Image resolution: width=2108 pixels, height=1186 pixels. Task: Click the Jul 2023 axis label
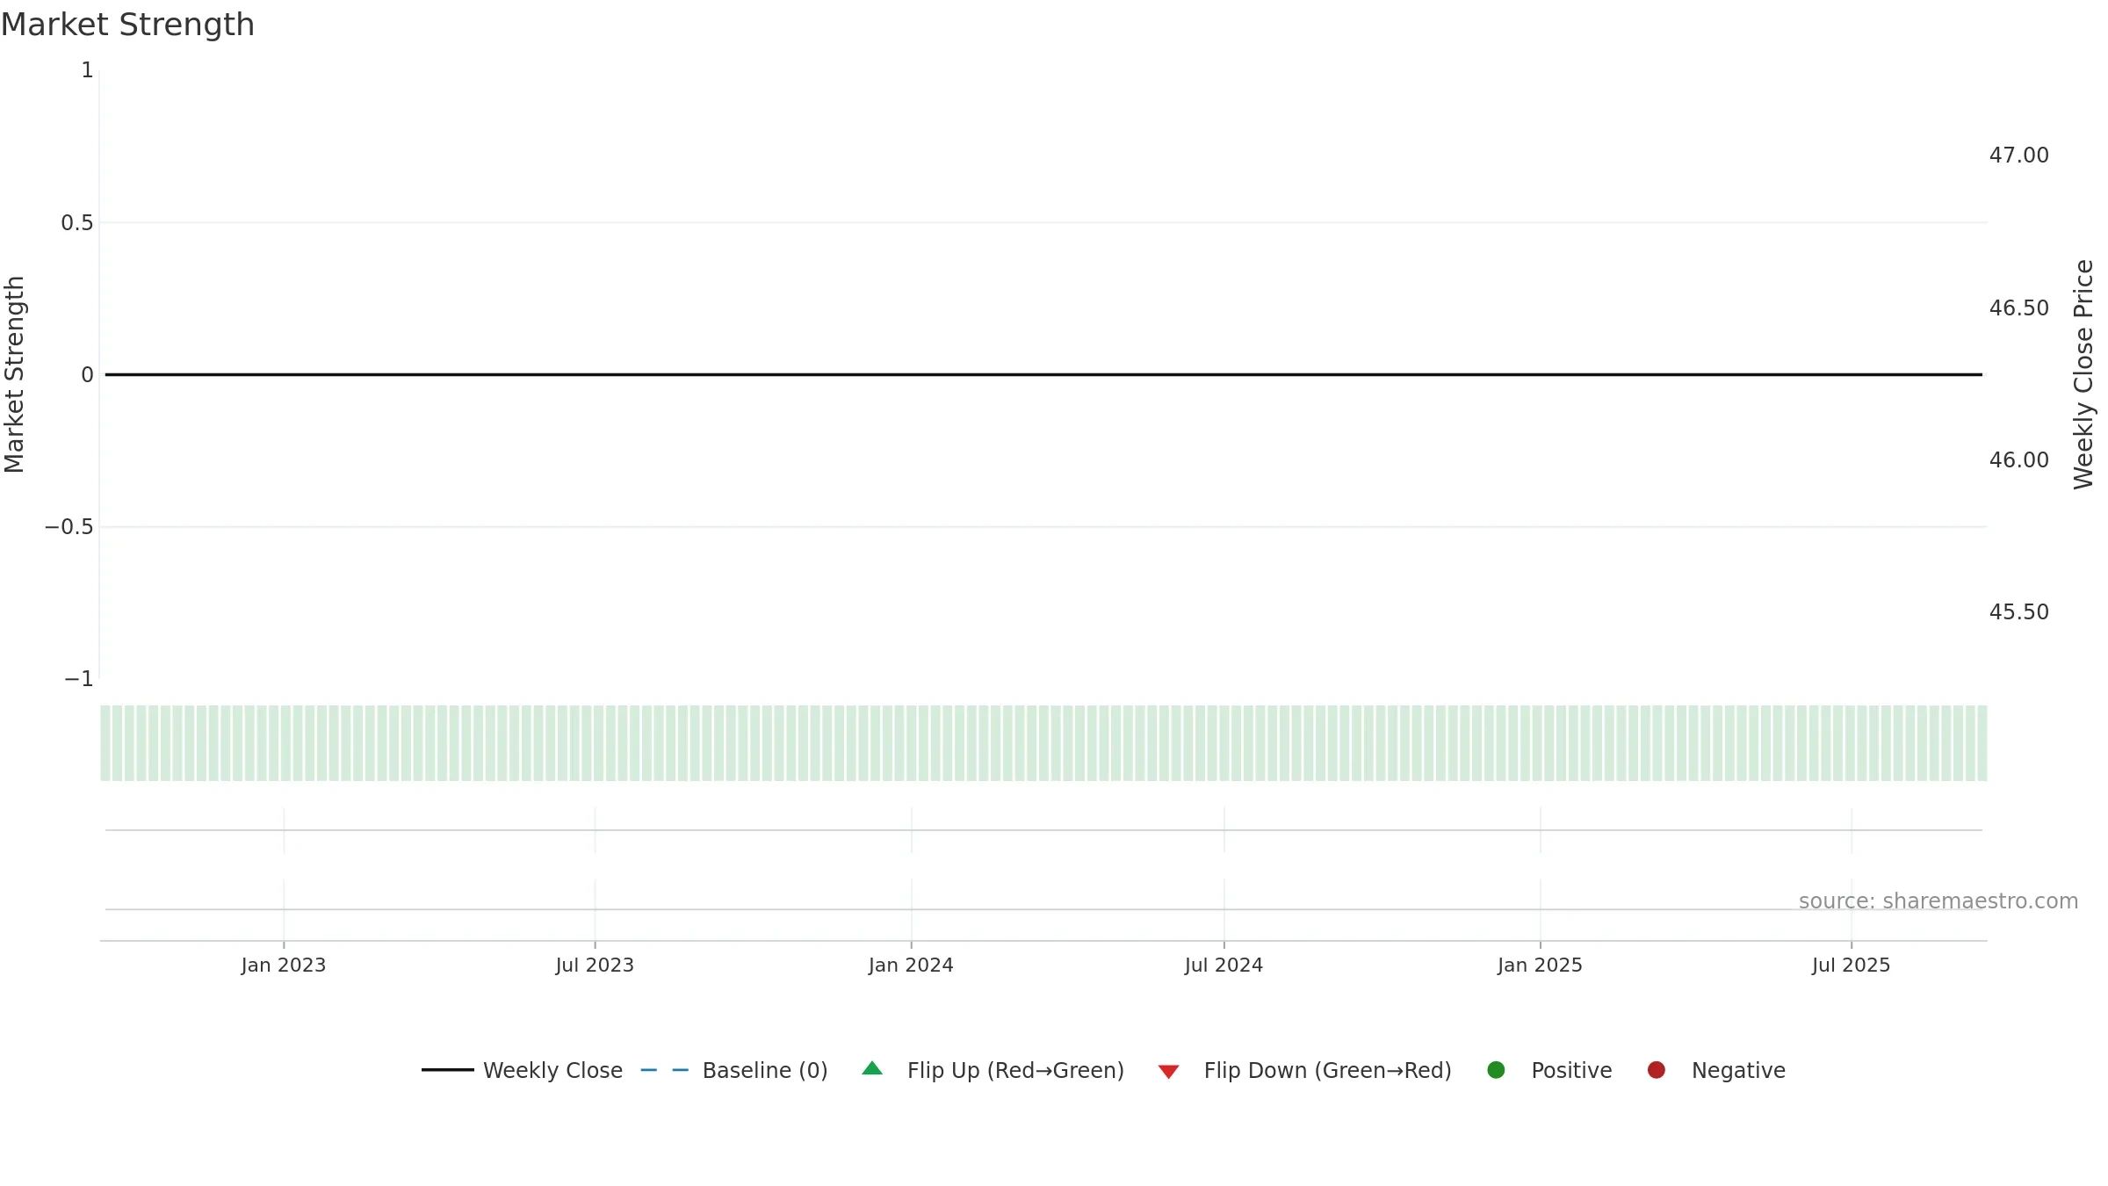pyautogui.click(x=595, y=965)
